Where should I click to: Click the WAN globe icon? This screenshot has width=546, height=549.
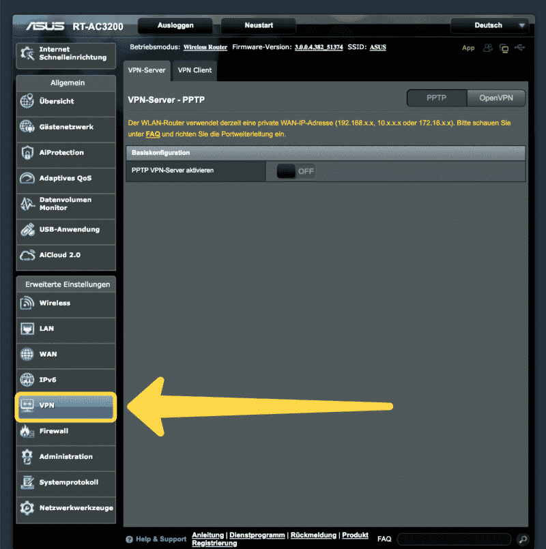[x=27, y=354]
